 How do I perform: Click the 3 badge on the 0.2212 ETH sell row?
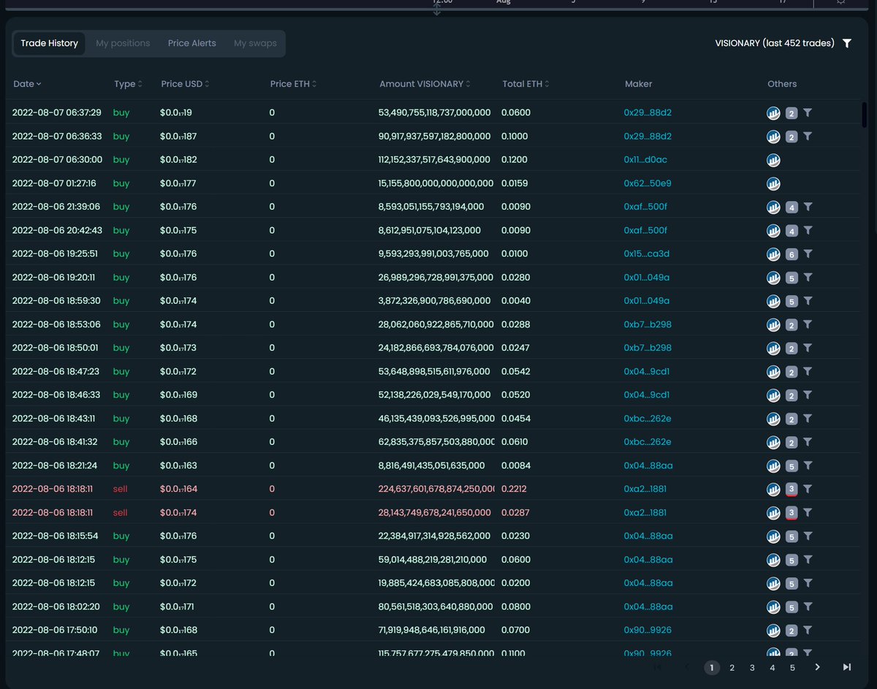791,490
